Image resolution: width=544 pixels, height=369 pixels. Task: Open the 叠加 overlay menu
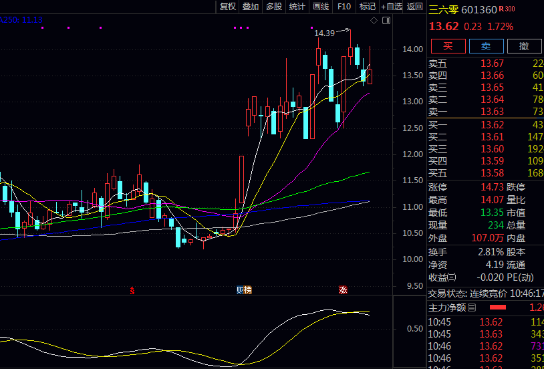pyautogui.click(x=251, y=7)
